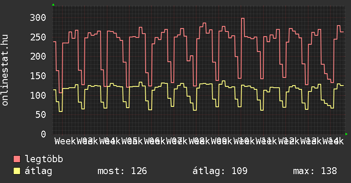Click the 'max: 138' statistic

315,171
